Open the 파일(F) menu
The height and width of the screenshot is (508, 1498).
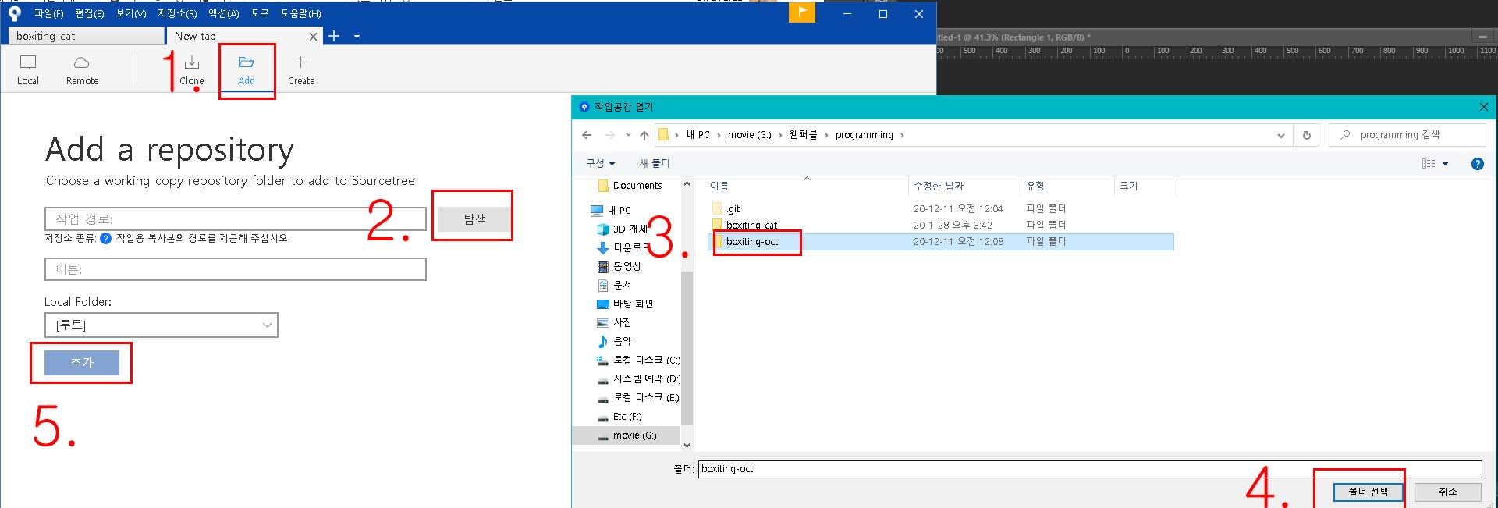point(49,13)
